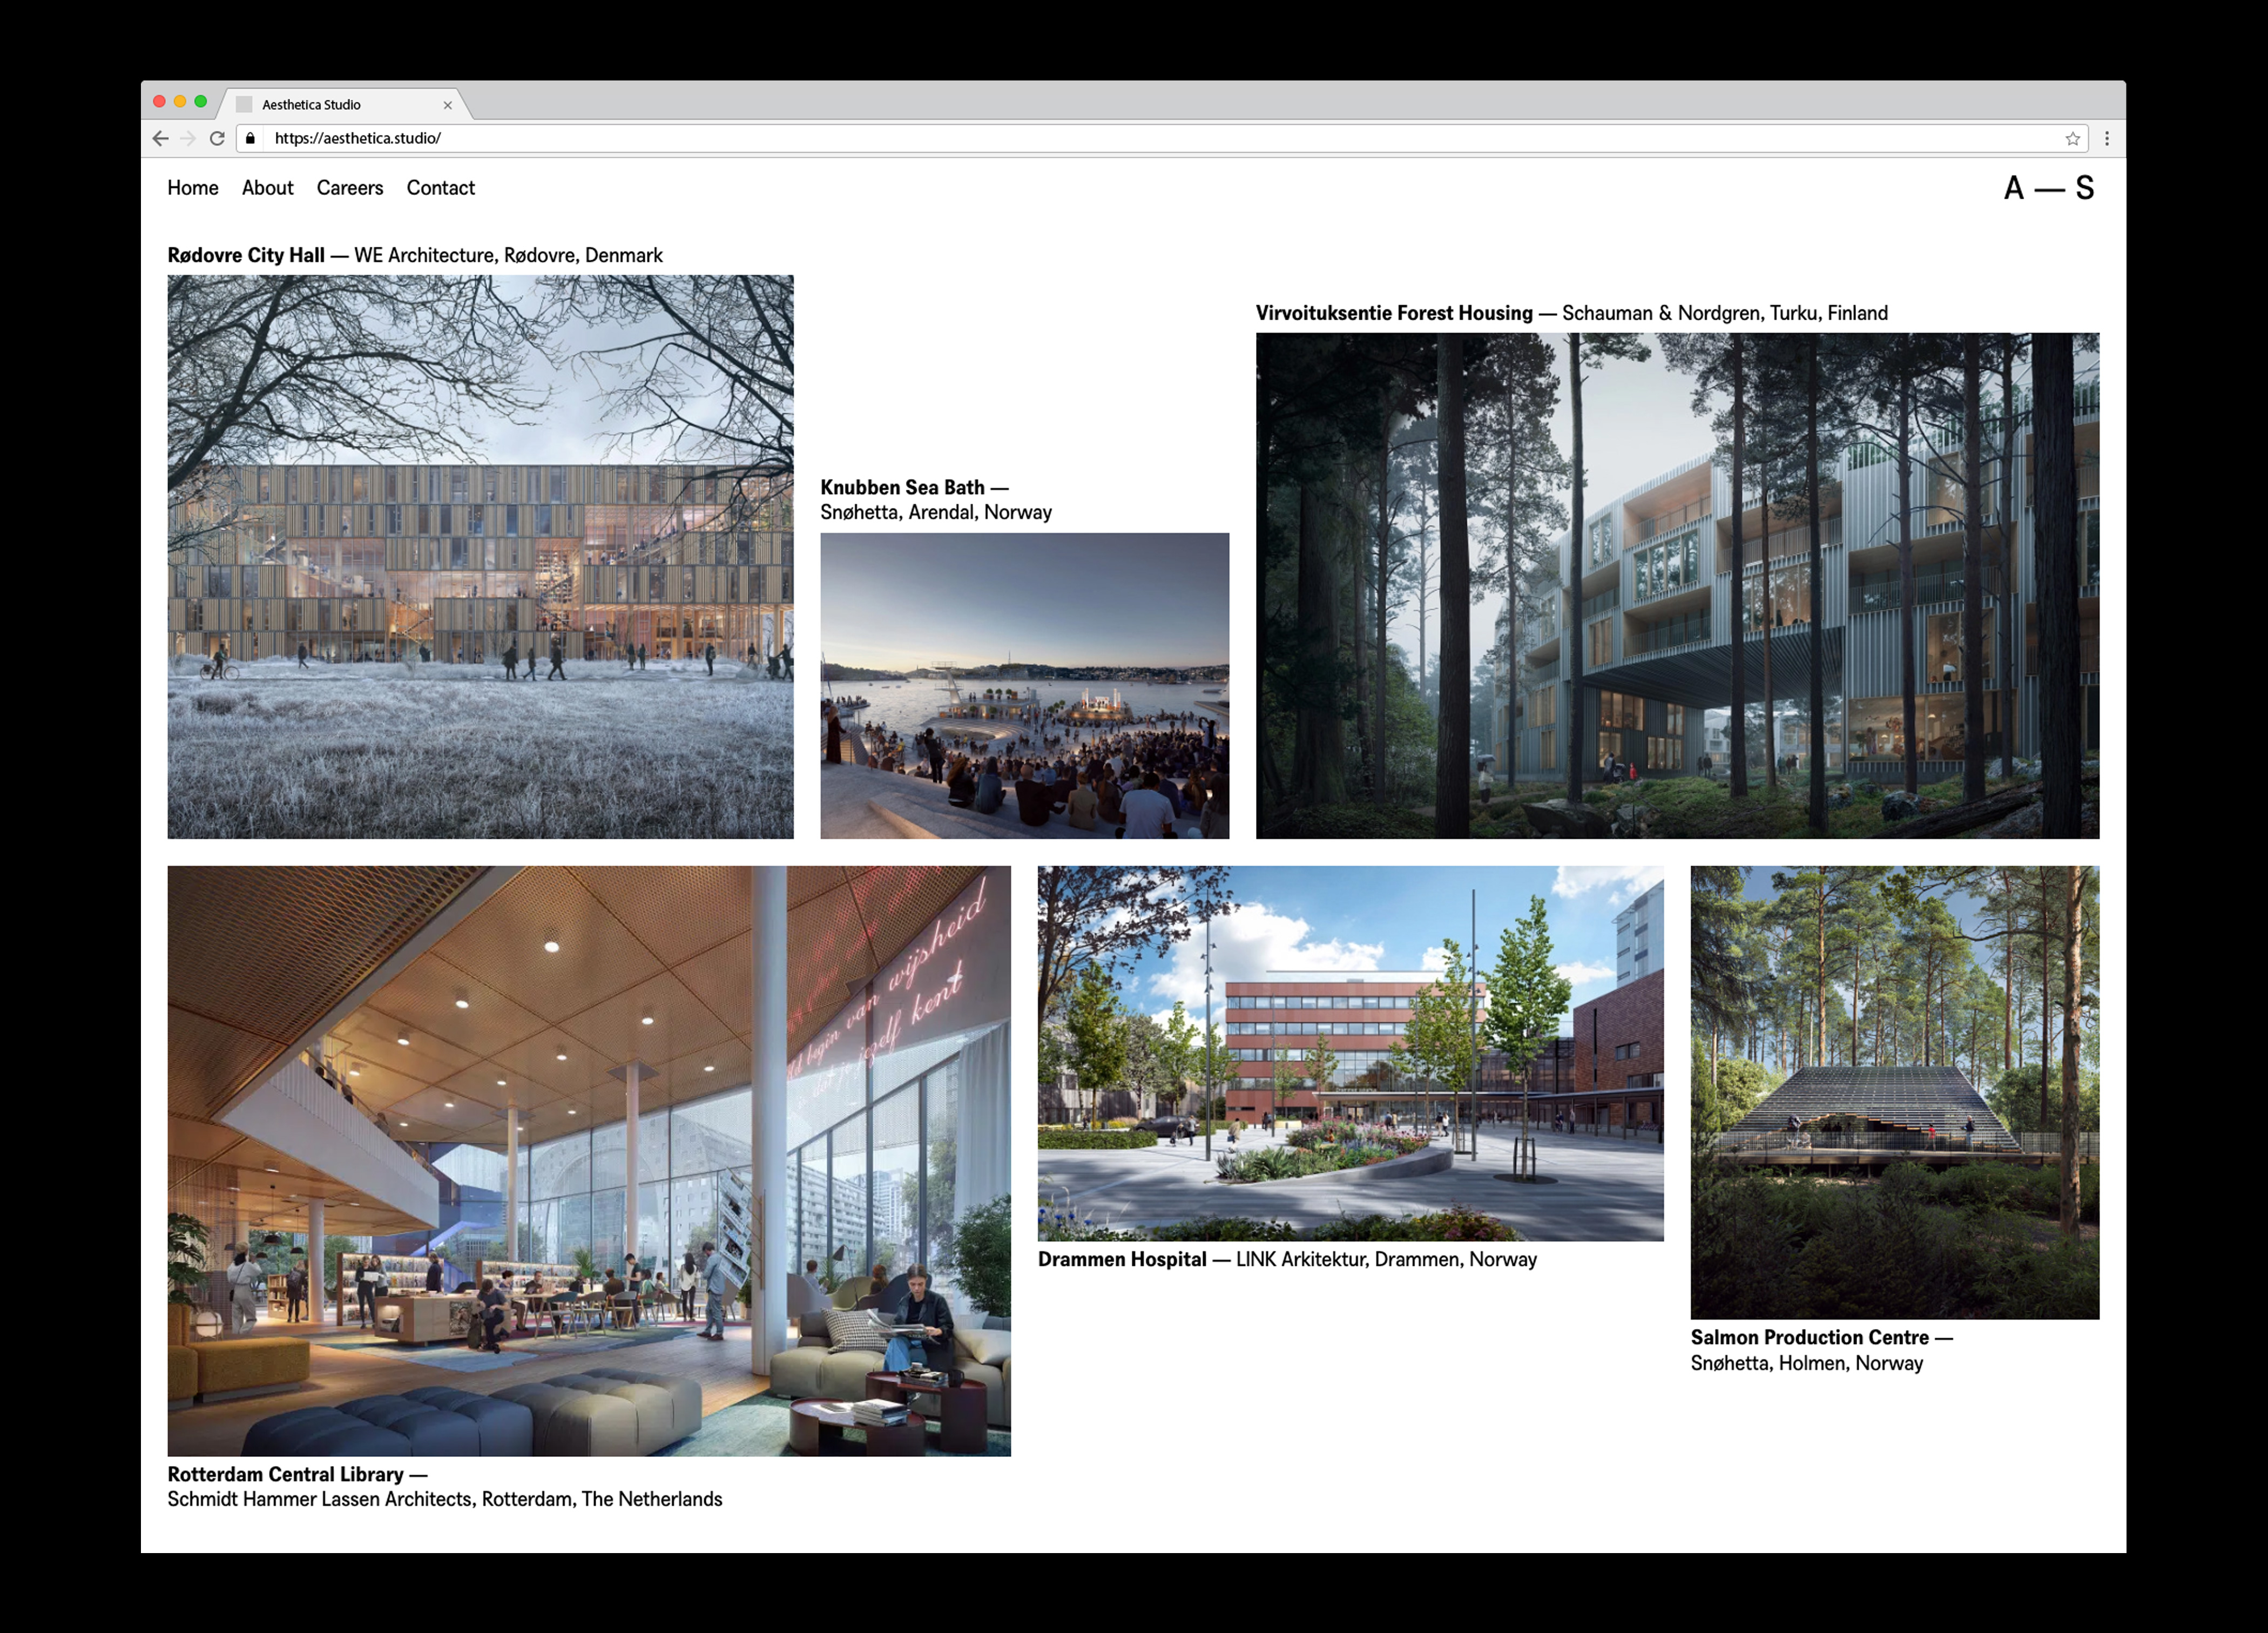
Task: Click the browser forward arrow
Action: (188, 139)
